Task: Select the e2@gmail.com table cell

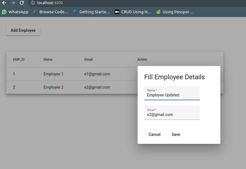Action: click(97, 87)
